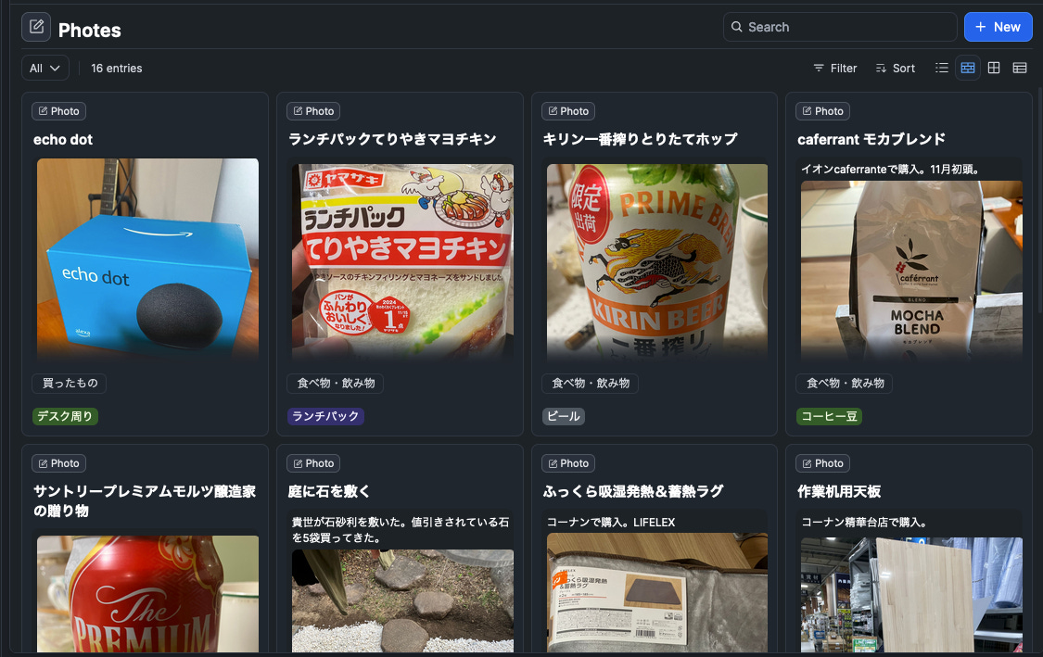Click the green デスク周り label

pyautogui.click(x=65, y=416)
